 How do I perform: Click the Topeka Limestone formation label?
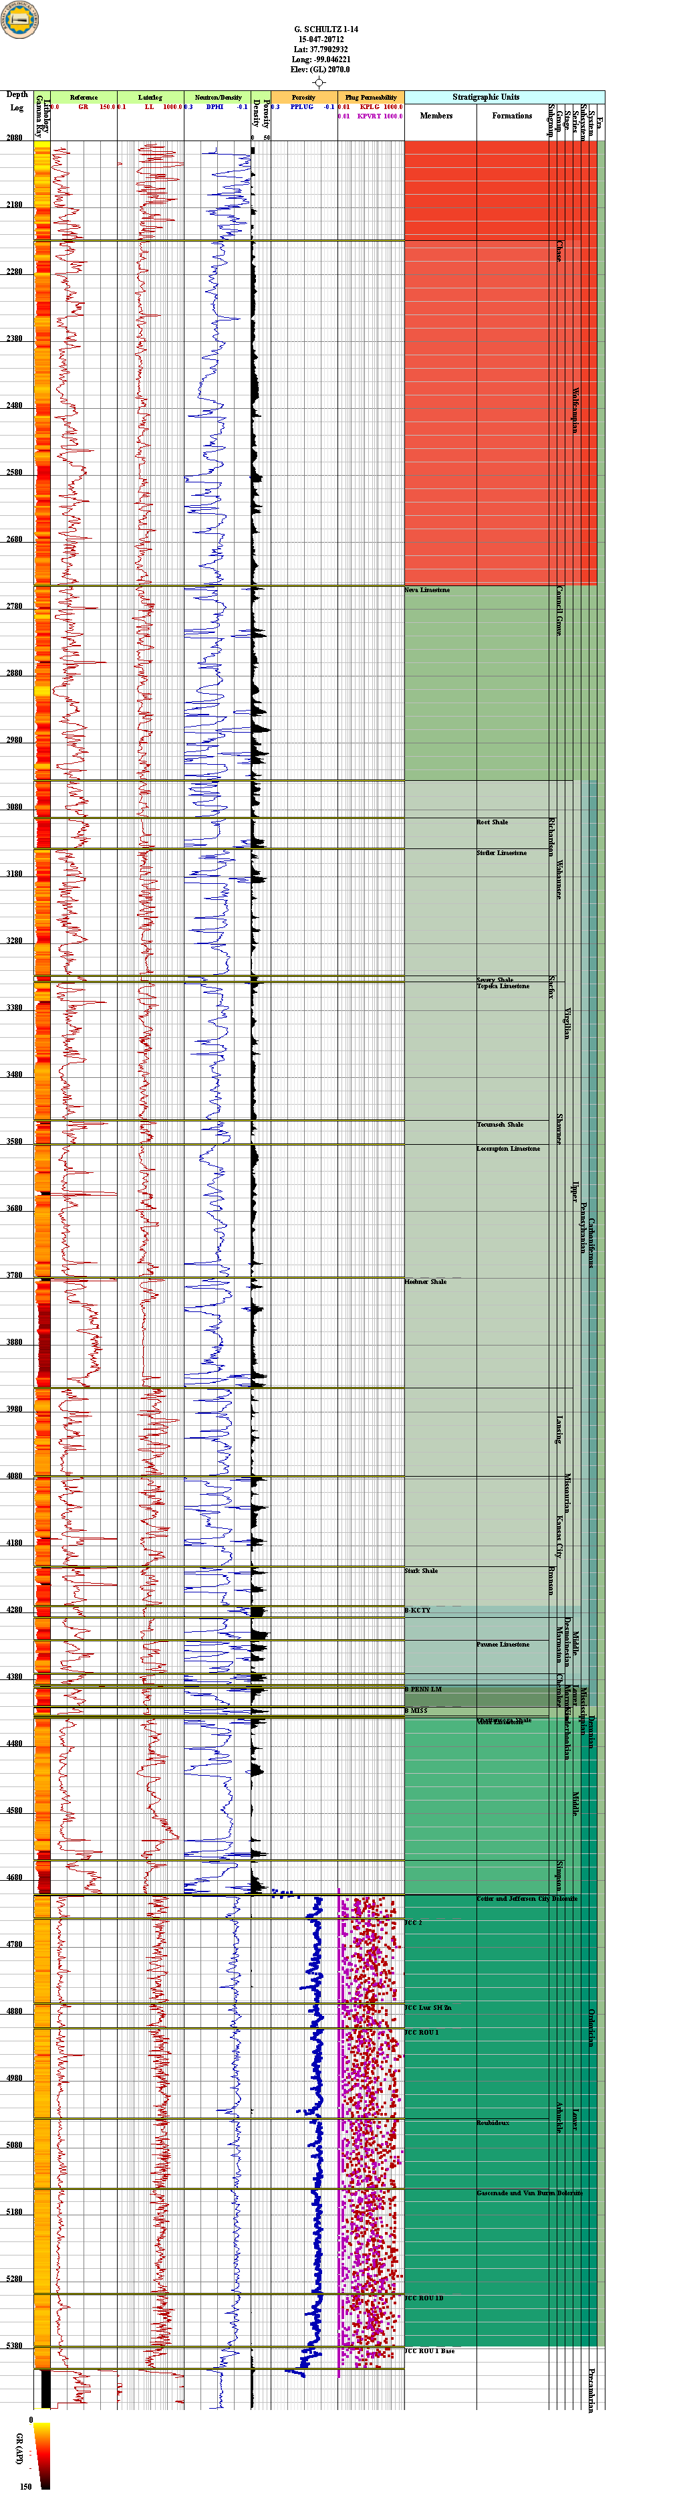pos(503,986)
